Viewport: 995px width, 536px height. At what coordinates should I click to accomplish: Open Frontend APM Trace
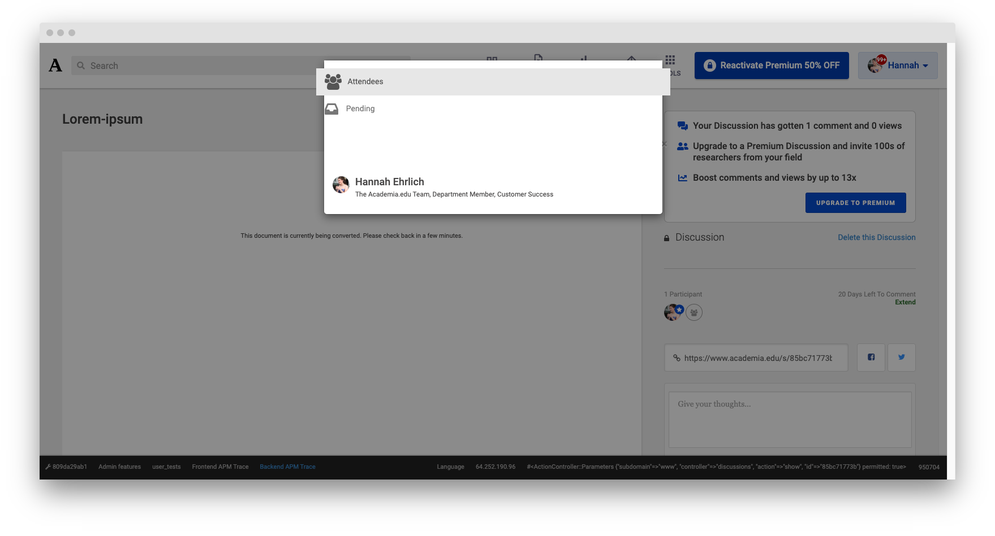point(220,467)
